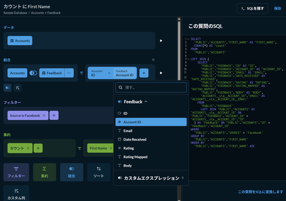Viewport: 286px width, 201px height.
Task: Add a 集約 summarize step
Action: click(45, 172)
